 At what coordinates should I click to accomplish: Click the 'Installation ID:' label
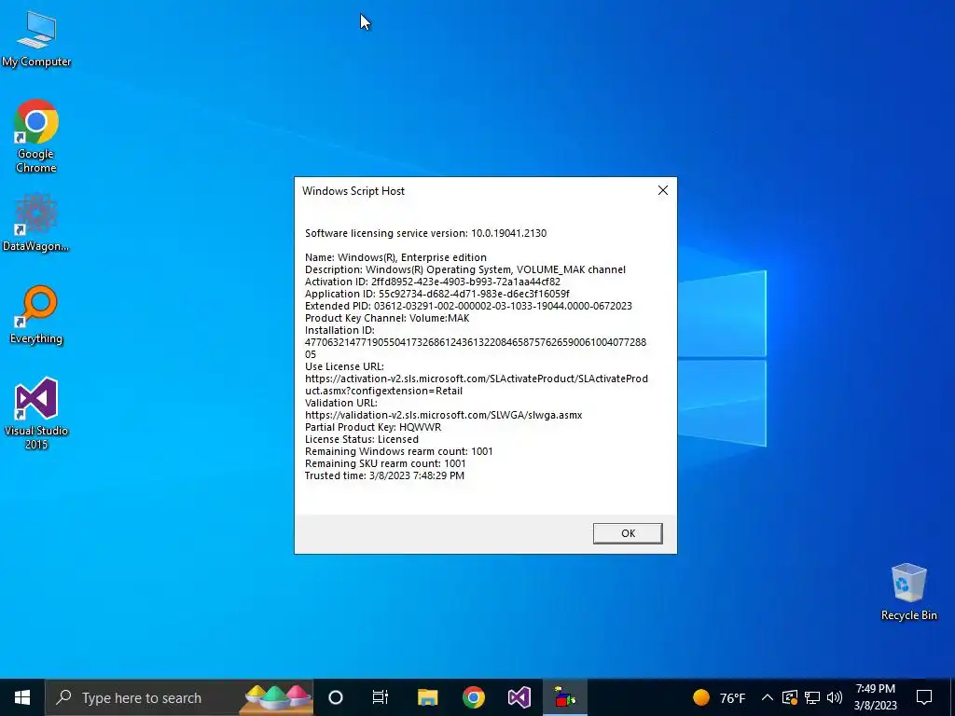339,331
